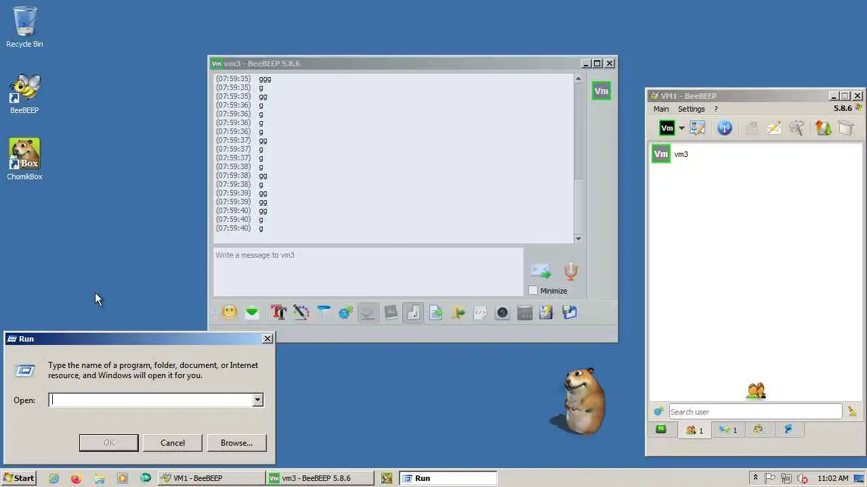Click the bee icon beside version 5.8.6

858,108
